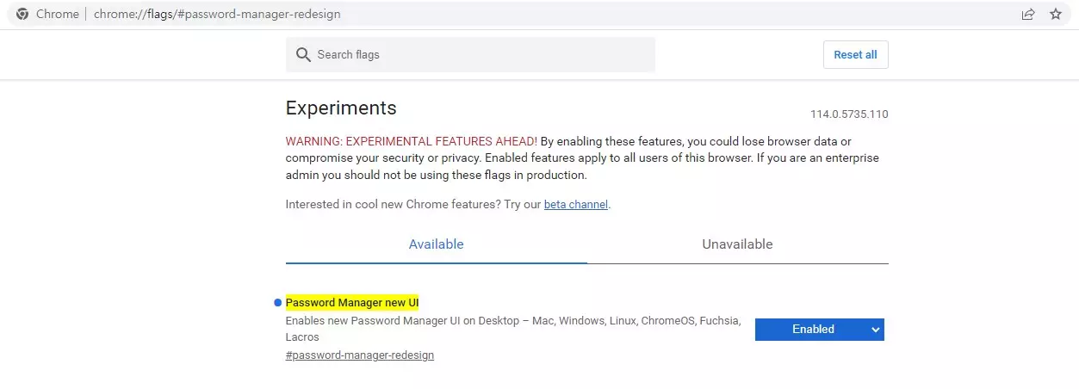Click the WARNING: EXPERIMENTAL FEATURES AHEAD text
The image size is (1079, 389).
coord(412,141)
